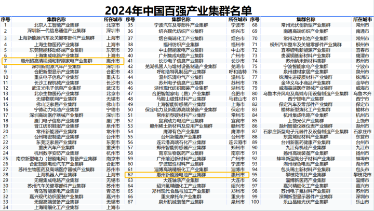Select the first 集群名称 column header
Image resolution: width=374 pixels, height=211 pixels.
(56, 20)
